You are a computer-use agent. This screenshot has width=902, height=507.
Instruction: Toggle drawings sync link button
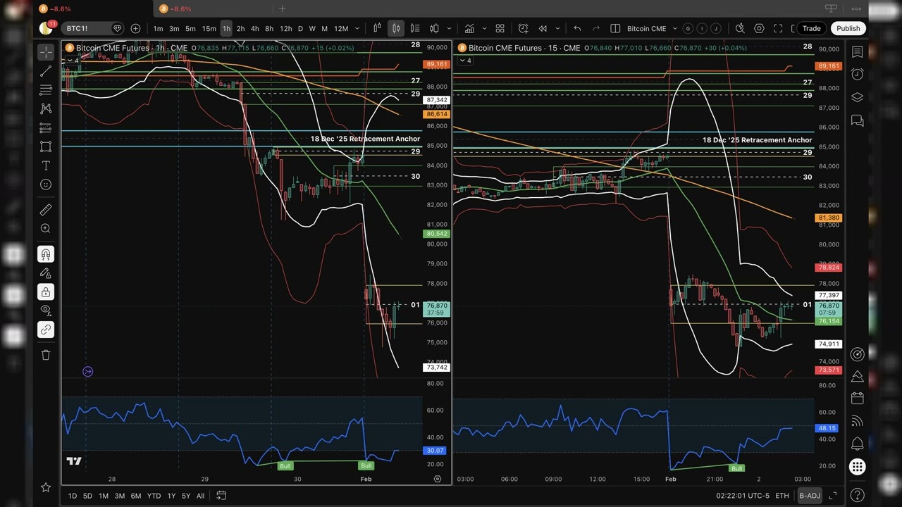tap(46, 329)
